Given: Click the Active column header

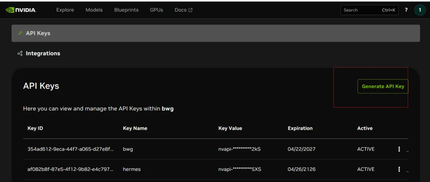Looking at the screenshot, I should 365,128.
